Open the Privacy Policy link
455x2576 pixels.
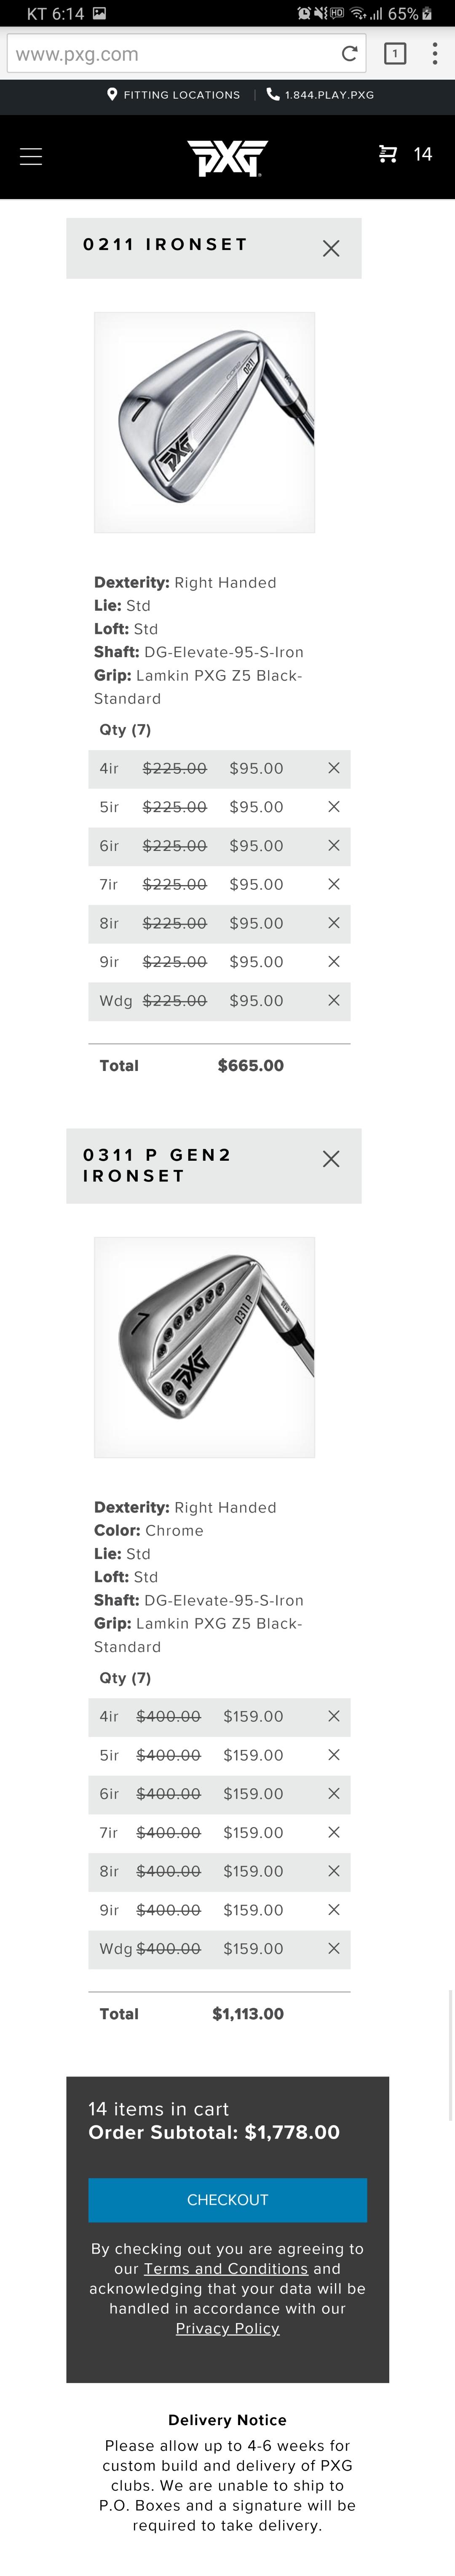click(227, 2328)
